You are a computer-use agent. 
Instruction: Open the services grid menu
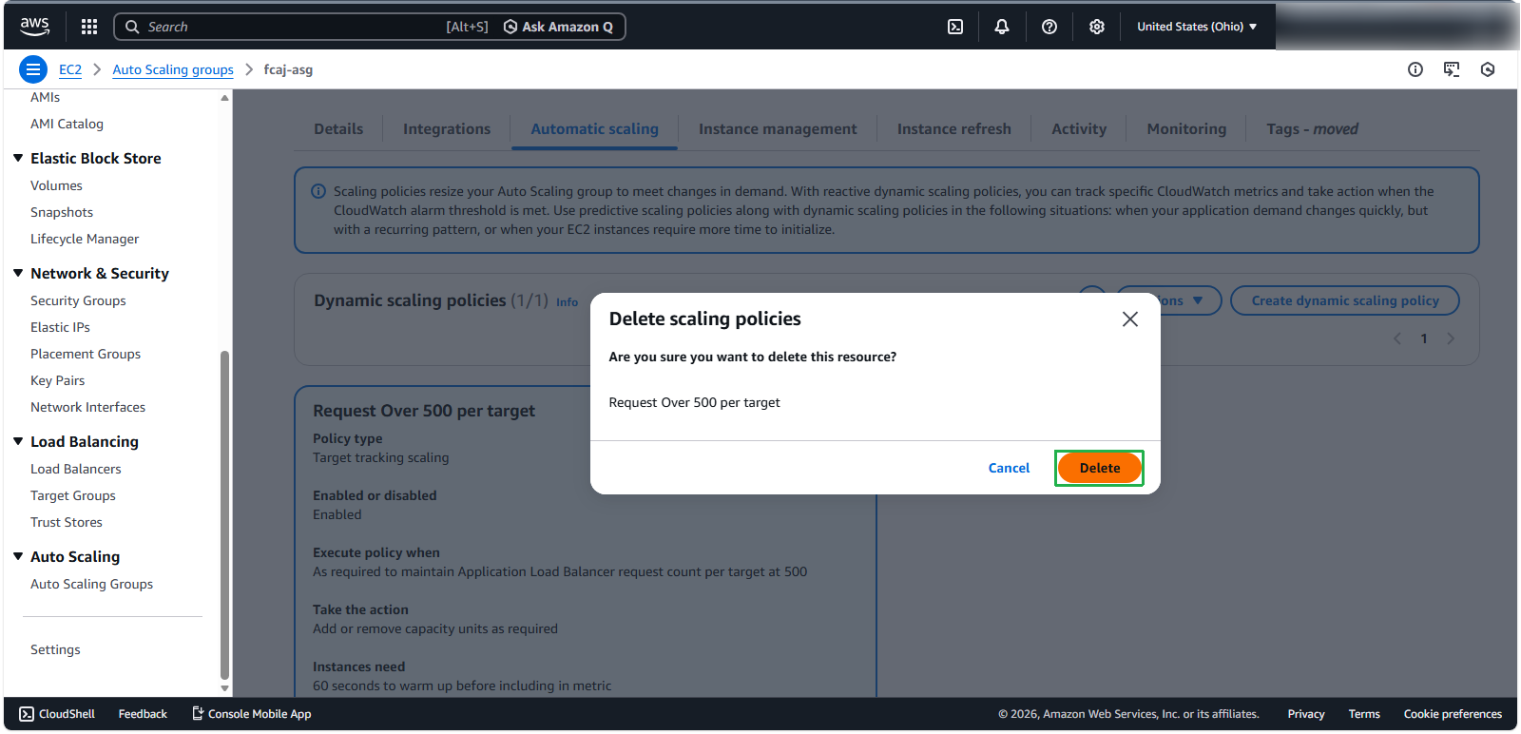click(89, 27)
